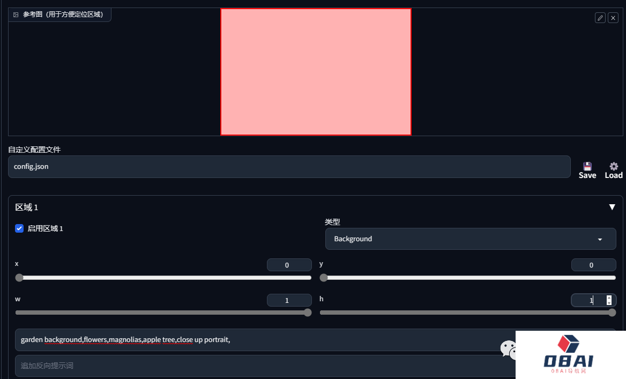The image size is (626, 379).
Task: Click the garden background prompt text box
Action: 257,340
